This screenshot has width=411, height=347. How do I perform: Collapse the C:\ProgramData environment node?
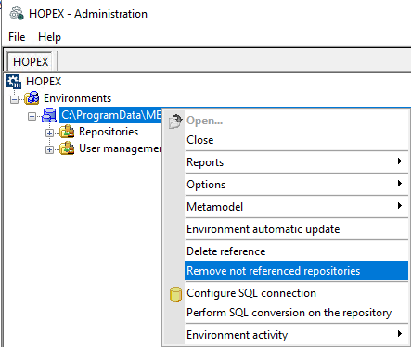[32, 116]
